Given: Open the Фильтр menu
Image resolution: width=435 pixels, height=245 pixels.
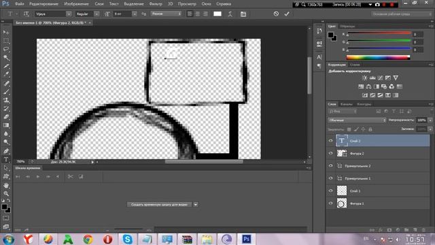Looking at the screenshot, I should (x=156, y=4).
